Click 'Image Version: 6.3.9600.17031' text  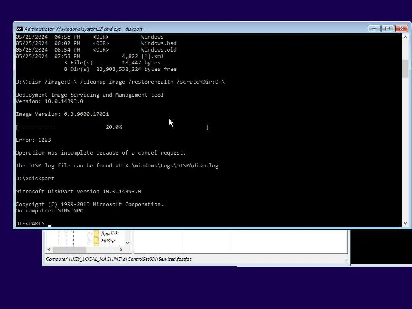62,114
